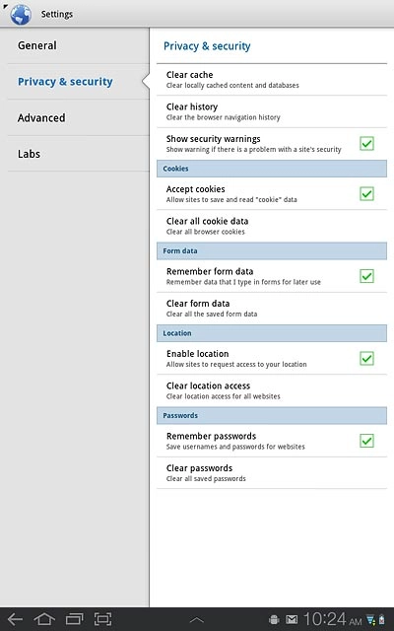394x631 pixels.
Task: Tap the battery status icon
Action: point(382,620)
